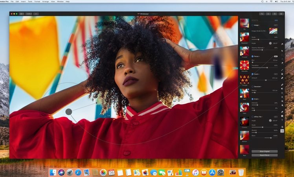Select the Effects tool at the sidebar bottom
Viewport: 294px width, 177px height.
point(282,131)
